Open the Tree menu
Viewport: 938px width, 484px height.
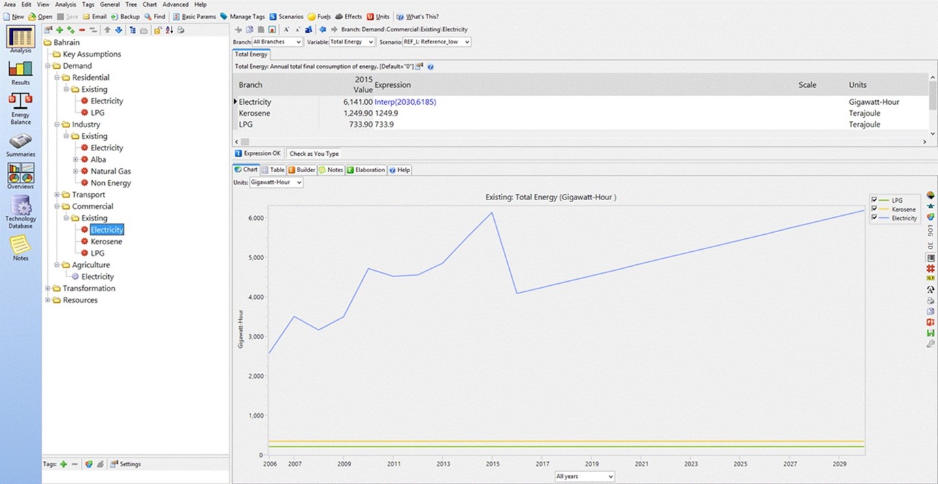(131, 5)
